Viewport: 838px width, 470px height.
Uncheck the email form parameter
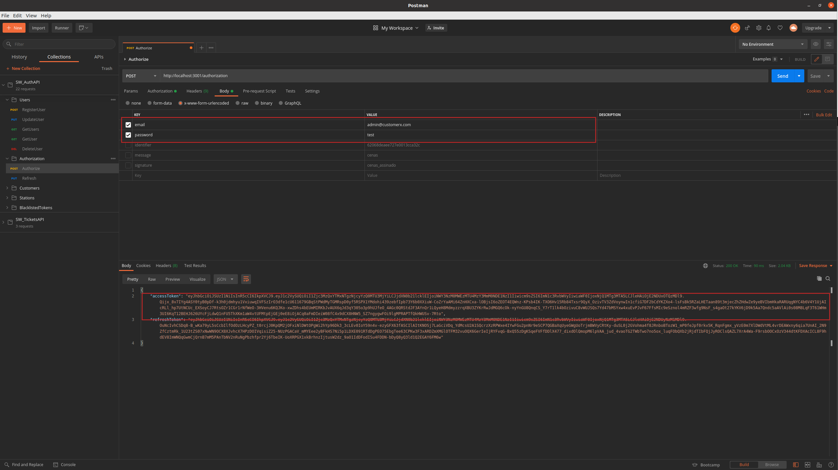coord(128,125)
